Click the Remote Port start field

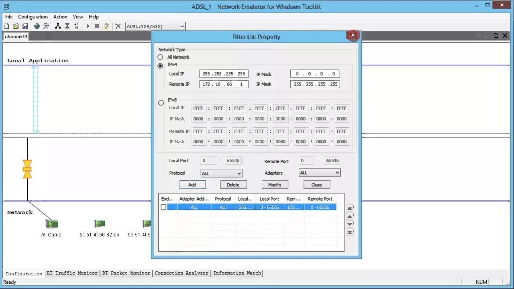[307, 161]
